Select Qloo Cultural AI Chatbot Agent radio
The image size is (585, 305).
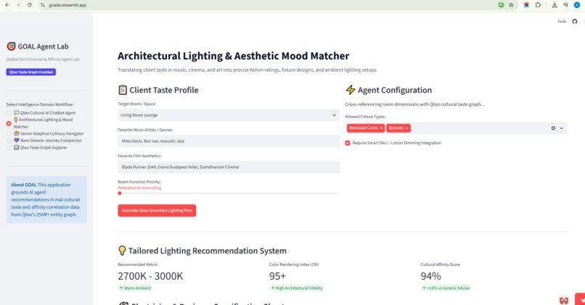(x=9, y=113)
